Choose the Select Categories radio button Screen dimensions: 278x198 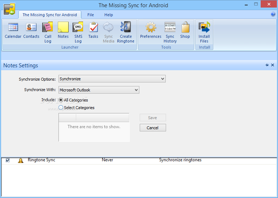pos(61,107)
